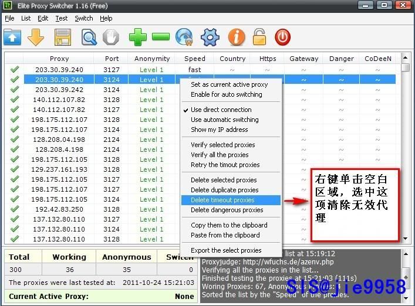Click proxy list scrollbar down arrow
The width and height of the screenshot is (415, 306).
(405, 239)
